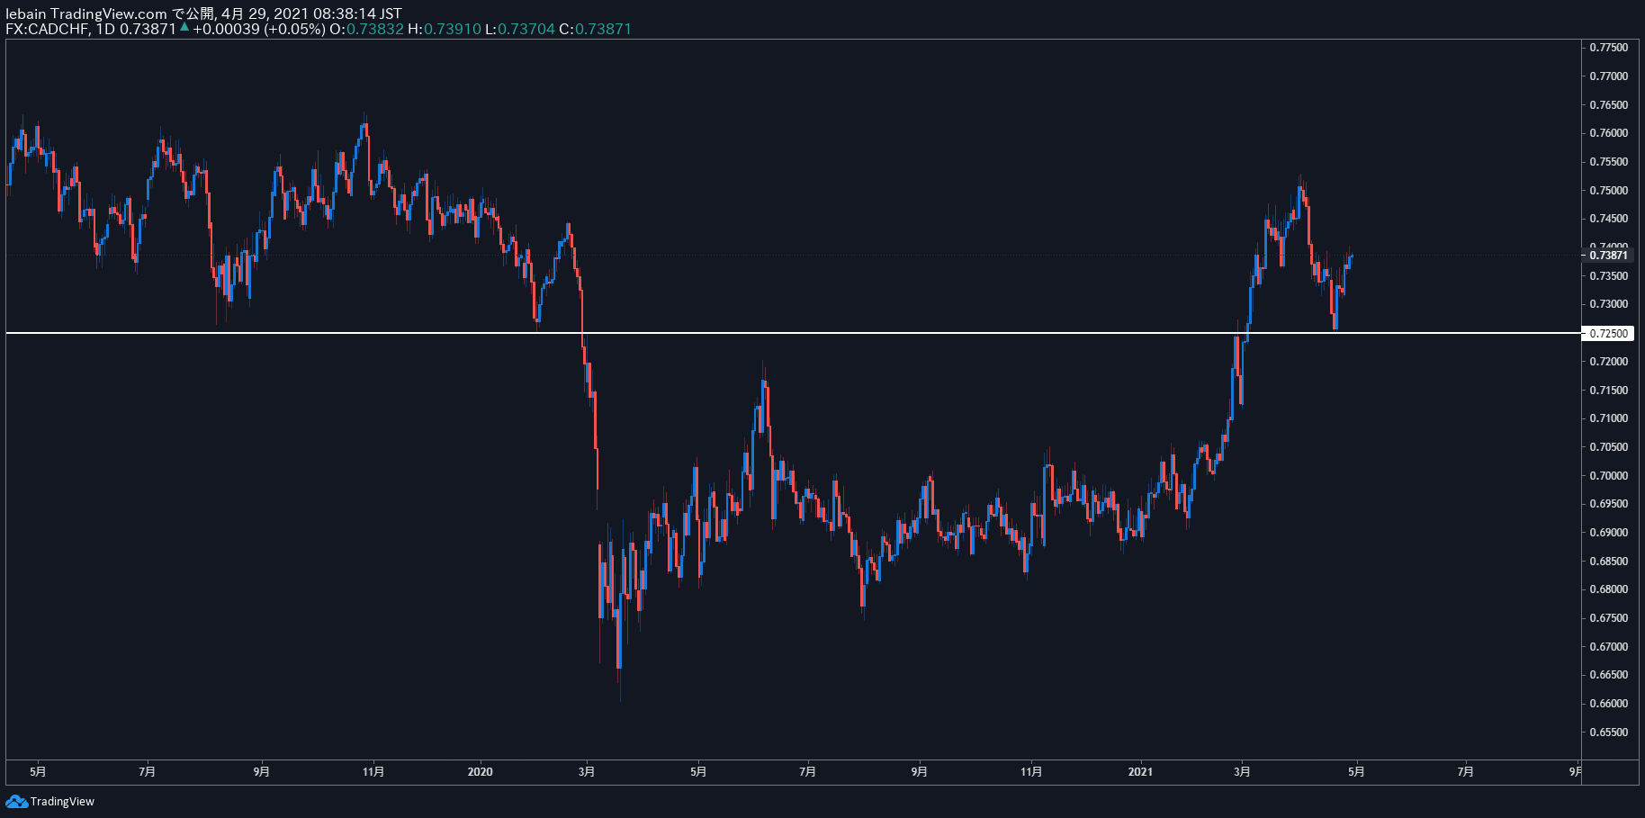Click the green up-arrow price change indicator

click(184, 28)
